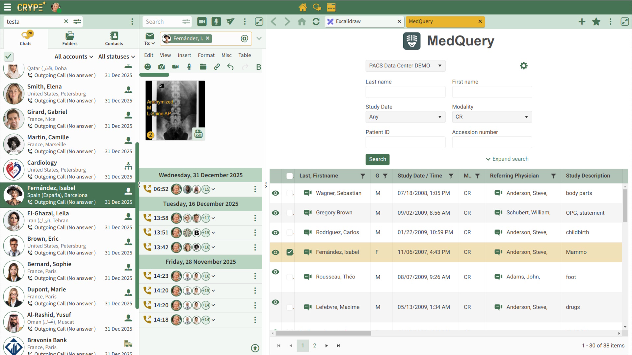This screenshot has width=632, height=355.
Task: Toggle the eye icon for Wagner, Sebastian
Action: (x=276, y=193)
